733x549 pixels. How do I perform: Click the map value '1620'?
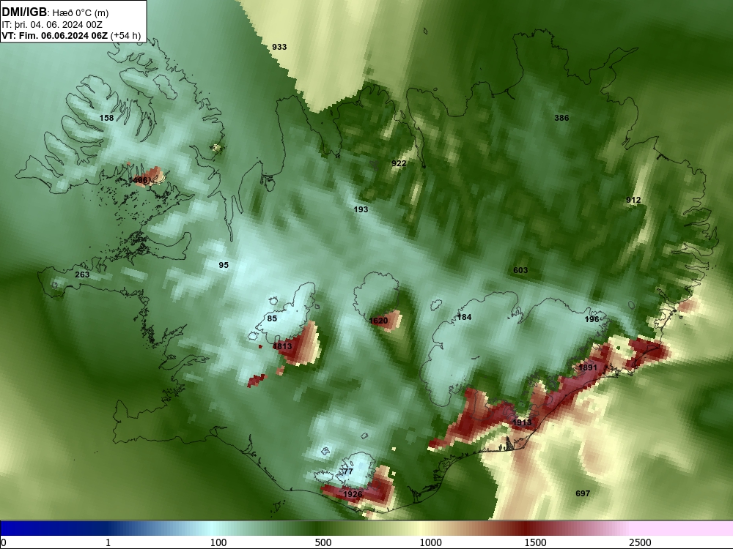pyautogui.click(x=378, y=321)
